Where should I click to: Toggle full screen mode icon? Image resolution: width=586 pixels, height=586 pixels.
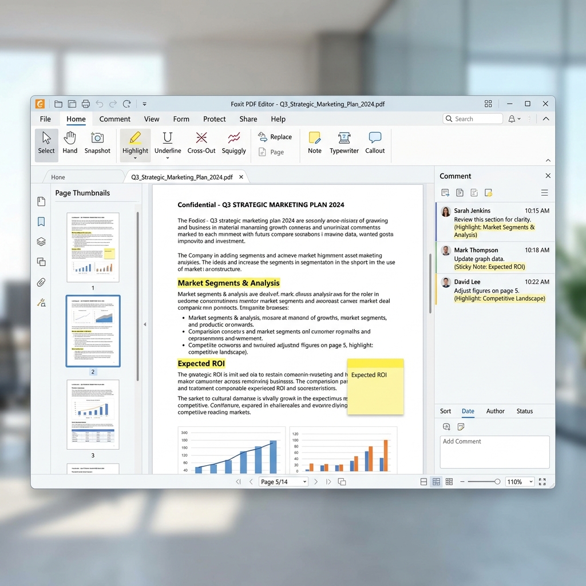543,482
